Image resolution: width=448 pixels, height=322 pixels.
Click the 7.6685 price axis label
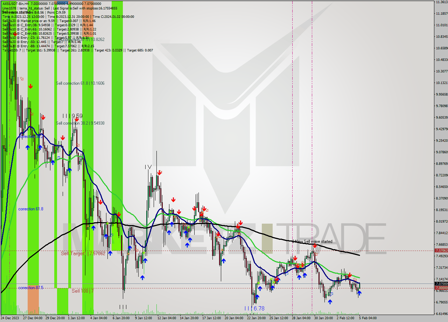[442, 245]
